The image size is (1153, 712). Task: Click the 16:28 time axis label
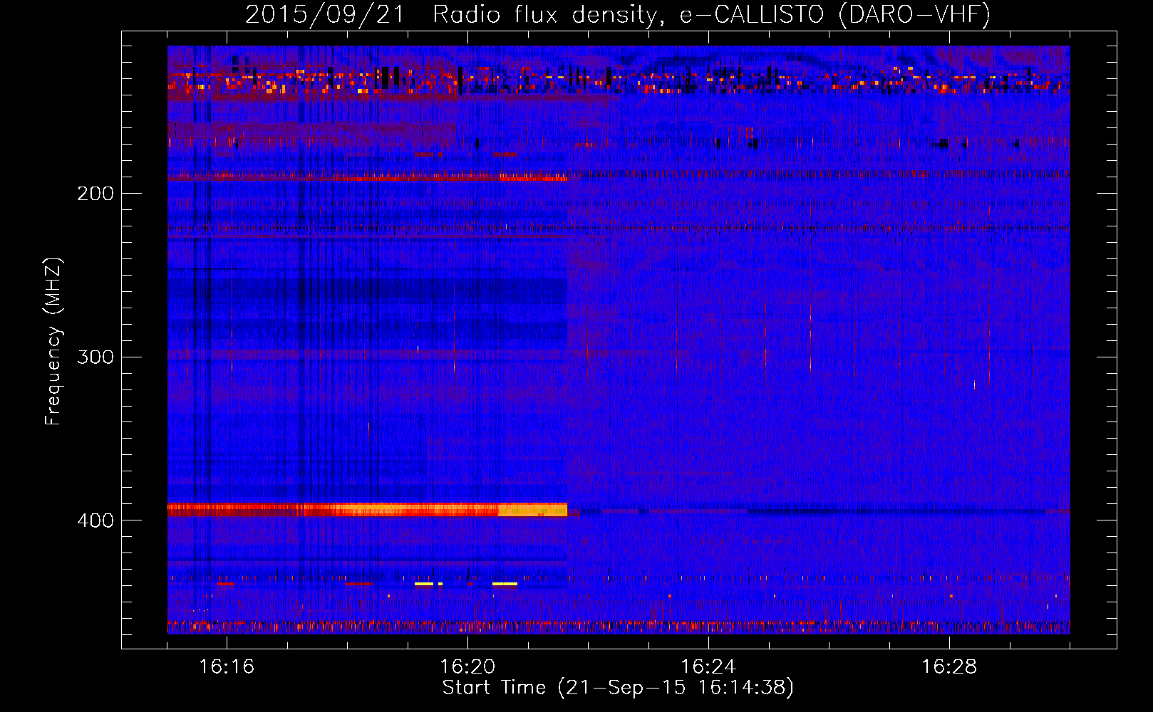click(x=948, y=666)
